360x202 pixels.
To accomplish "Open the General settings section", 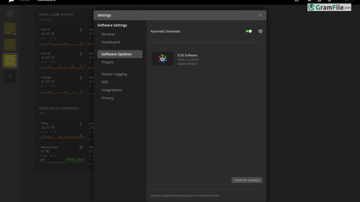I will (108, 34).
